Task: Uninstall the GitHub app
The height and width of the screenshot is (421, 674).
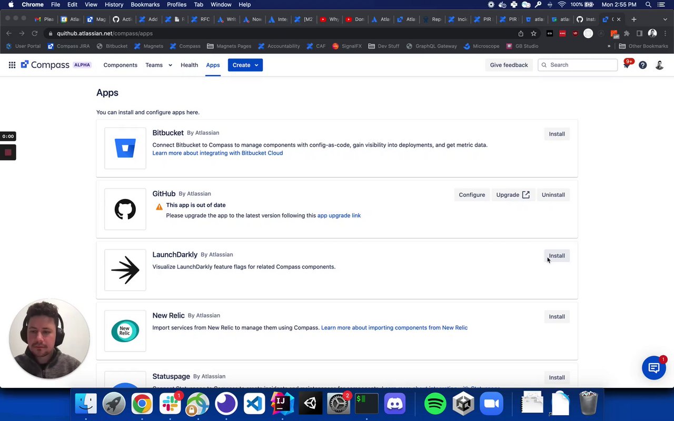Action: [553, 195]
